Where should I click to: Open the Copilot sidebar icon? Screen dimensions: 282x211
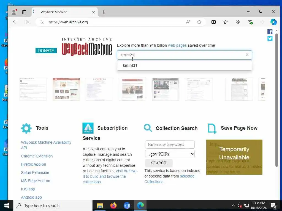coord(273,22)
